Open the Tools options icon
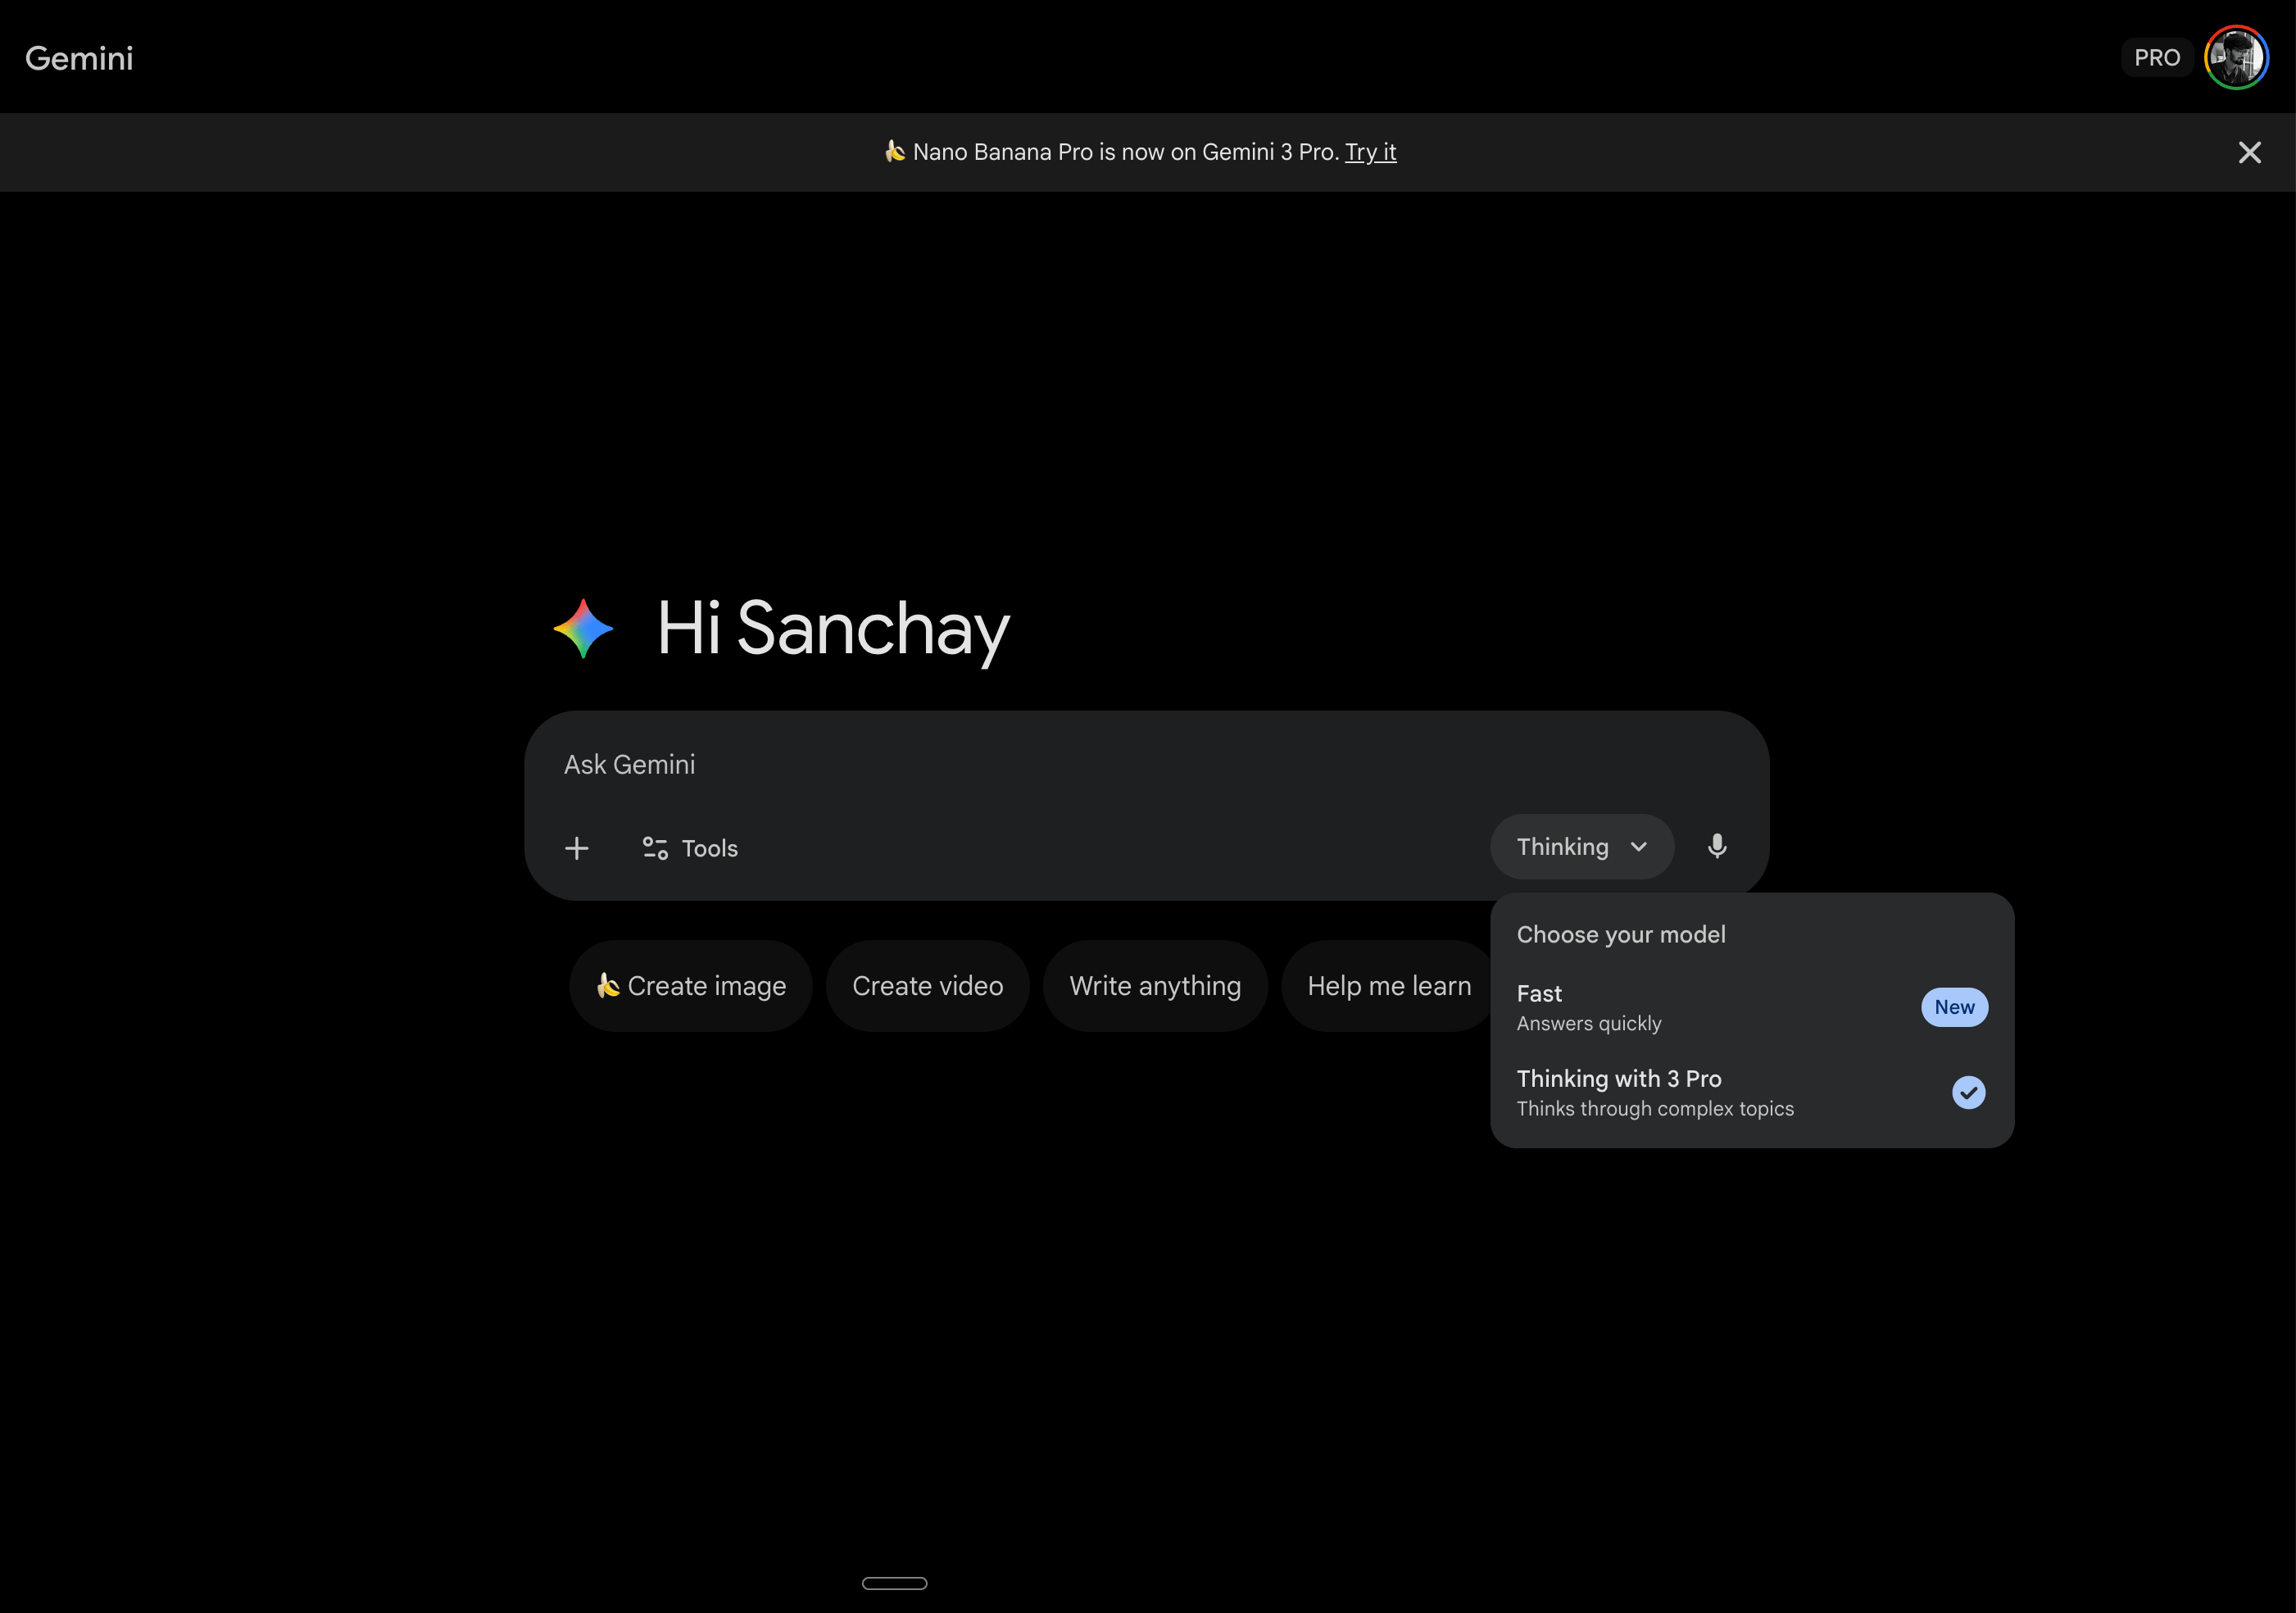Screen dimensions: 2296x1613 655,848
